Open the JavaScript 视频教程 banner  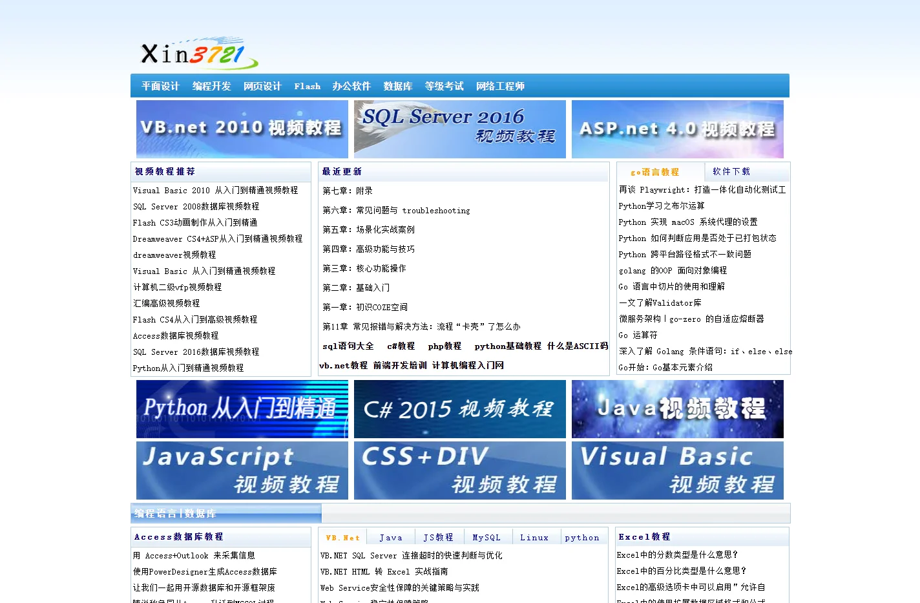242,471
